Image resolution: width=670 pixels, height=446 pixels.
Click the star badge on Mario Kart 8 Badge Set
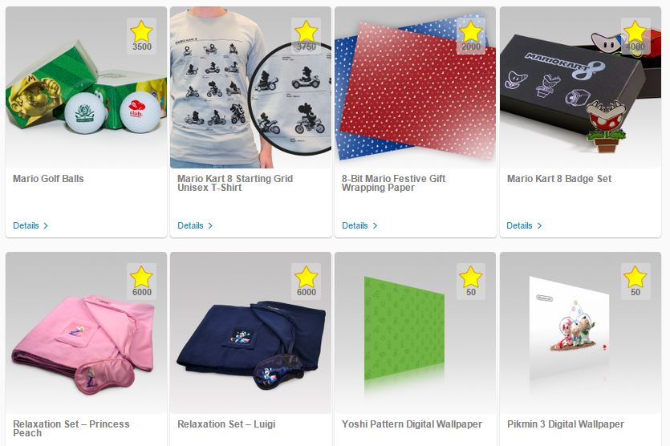[x=635, y=36]
